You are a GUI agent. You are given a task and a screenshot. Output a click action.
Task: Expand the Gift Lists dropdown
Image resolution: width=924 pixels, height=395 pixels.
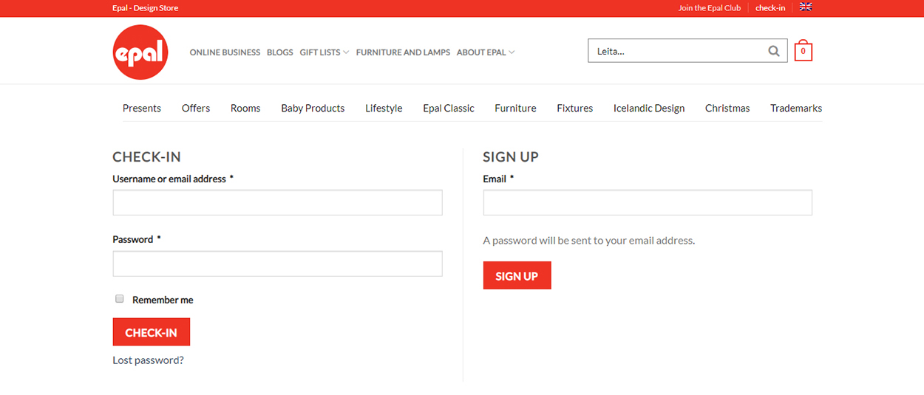click(x=325, y=52)
